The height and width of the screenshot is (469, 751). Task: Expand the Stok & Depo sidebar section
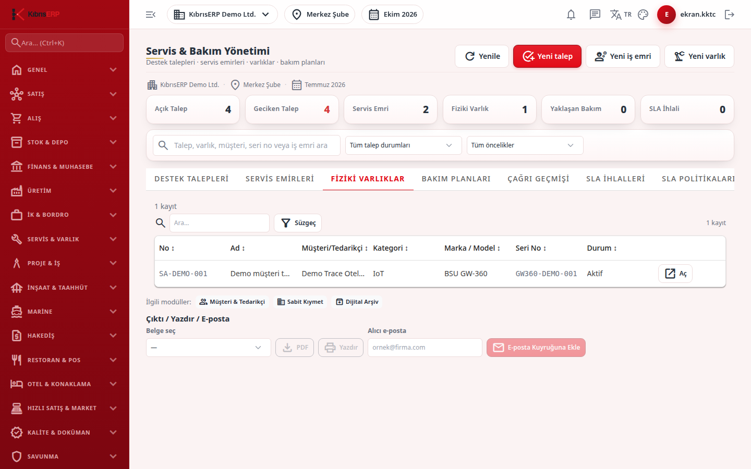pyautogui.click(x=65, y=142)
